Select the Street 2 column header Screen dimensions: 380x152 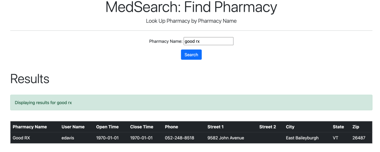(267, 127)
